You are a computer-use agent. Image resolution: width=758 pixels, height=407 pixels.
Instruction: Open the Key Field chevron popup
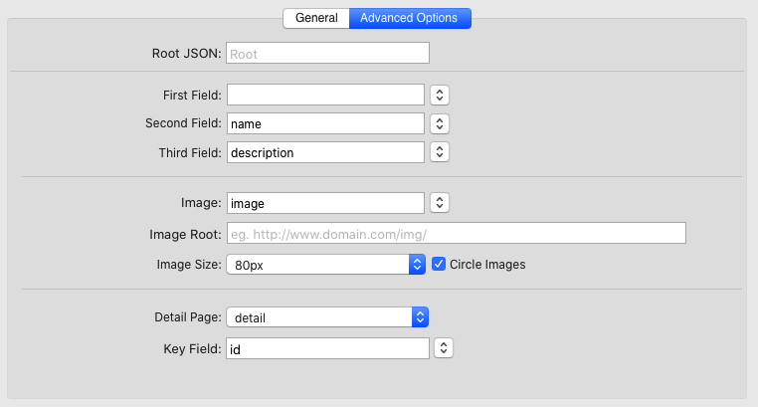click(444, 348)
